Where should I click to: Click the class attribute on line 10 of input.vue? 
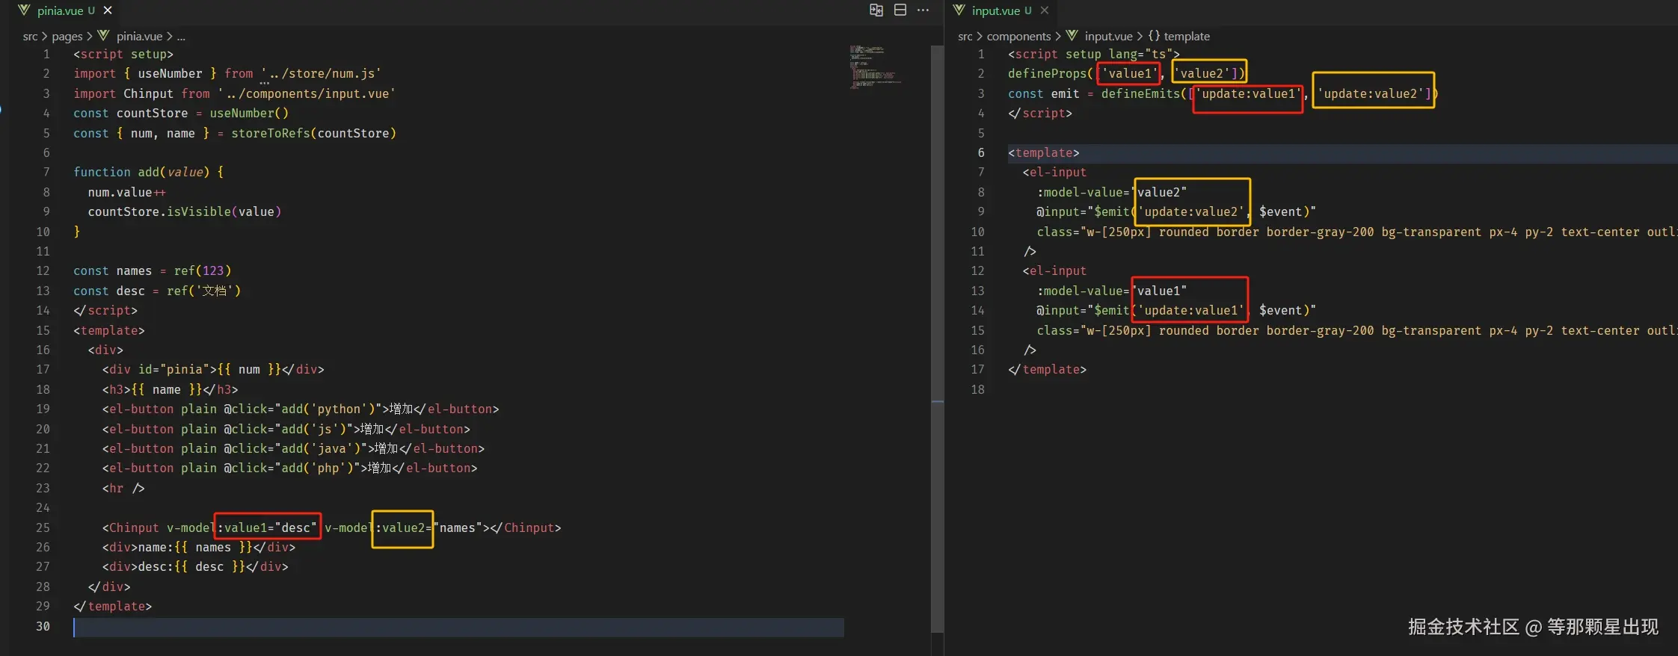point(1357,232)
